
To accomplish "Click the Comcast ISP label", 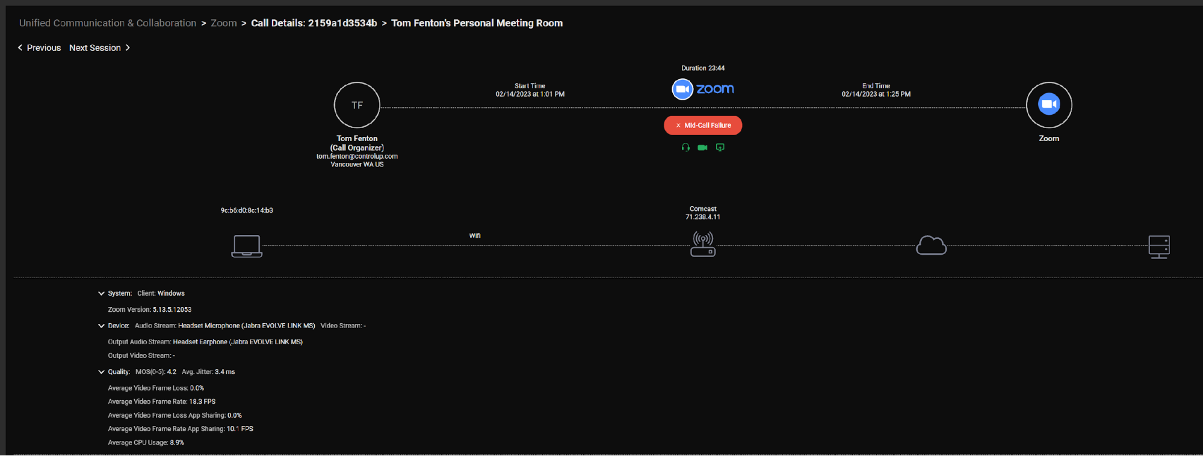I will pyautogui.click(x=703, y=209).
